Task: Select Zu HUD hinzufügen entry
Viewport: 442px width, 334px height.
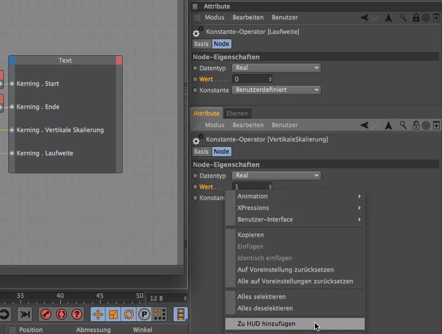Action: tap(295, 324)
